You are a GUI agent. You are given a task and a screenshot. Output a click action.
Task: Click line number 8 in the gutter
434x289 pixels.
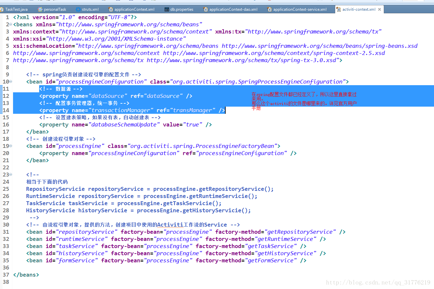(x=7, y=67)
